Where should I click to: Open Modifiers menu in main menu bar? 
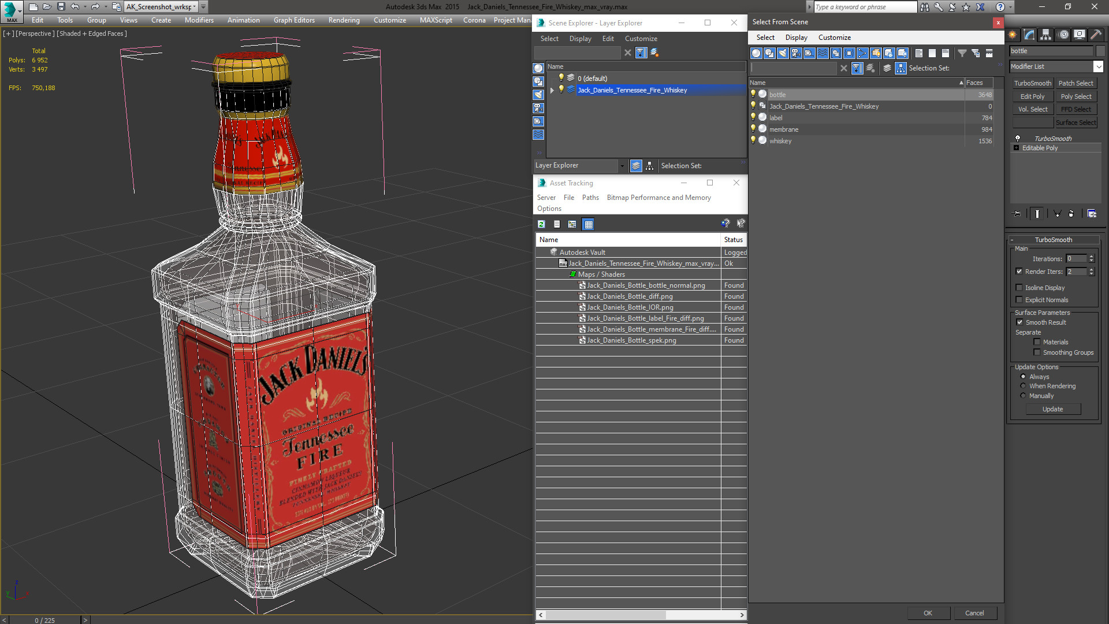click(x=199, y=20)
